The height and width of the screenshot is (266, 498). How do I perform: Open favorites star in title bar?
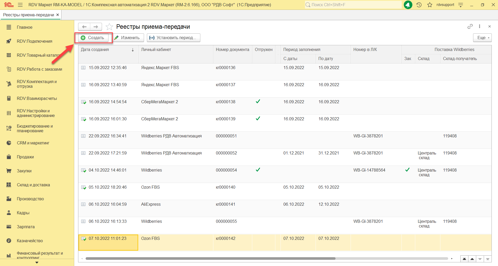point(430,5)
